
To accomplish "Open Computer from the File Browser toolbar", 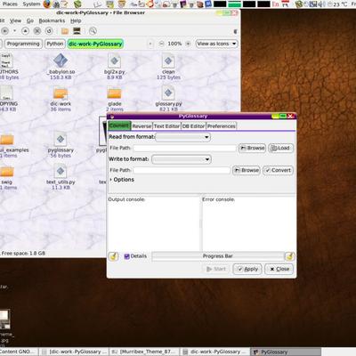I will point(77,31).
